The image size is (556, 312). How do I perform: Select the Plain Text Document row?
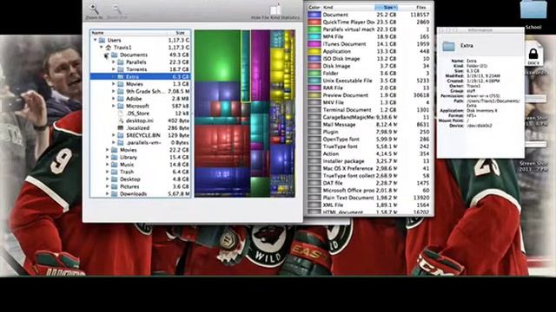coord(368,198)
